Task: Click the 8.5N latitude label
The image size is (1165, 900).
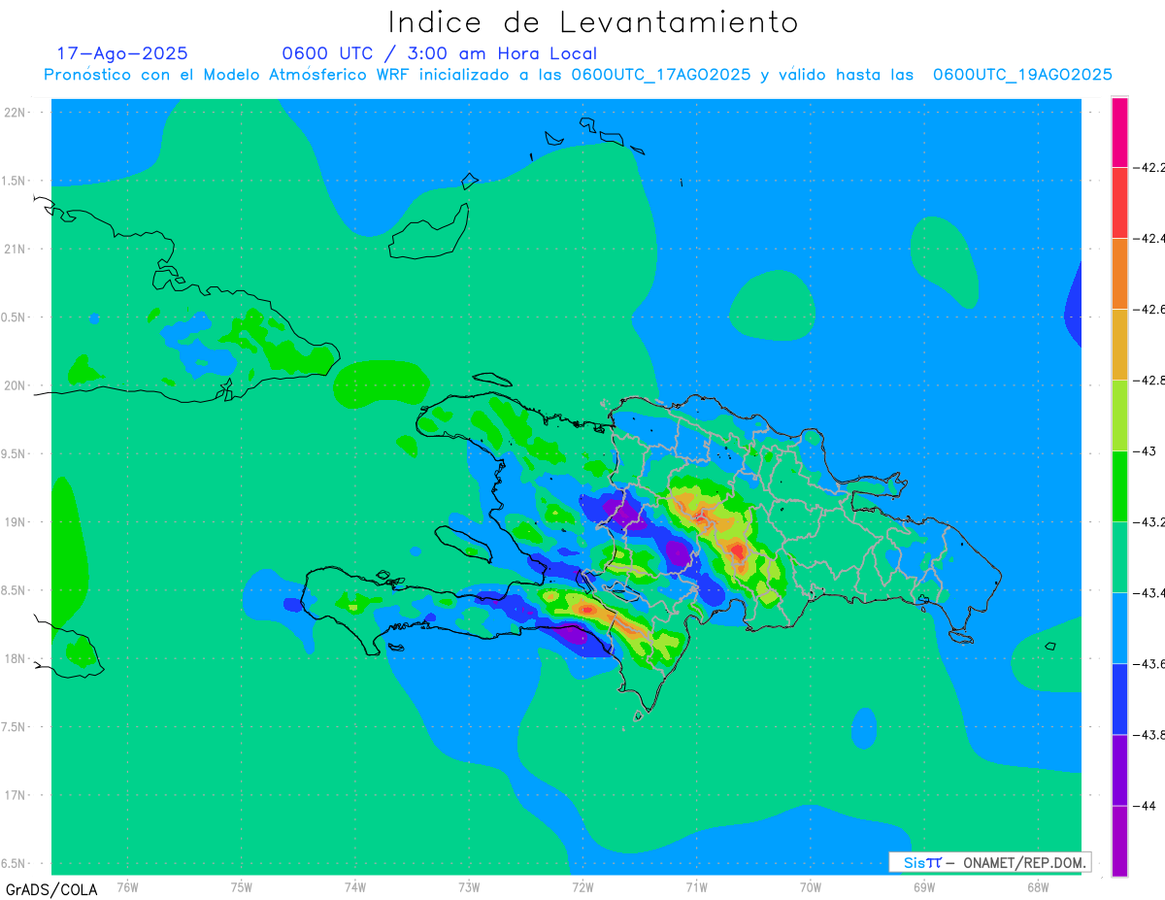Action: point(15,590)
